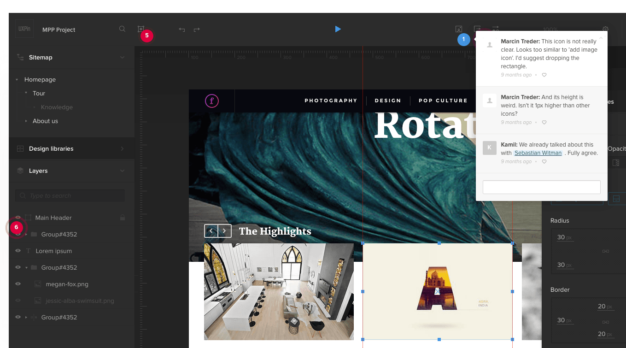Click the undo arrow icon
The image size is (626, 348).
(x=182, y=29)
